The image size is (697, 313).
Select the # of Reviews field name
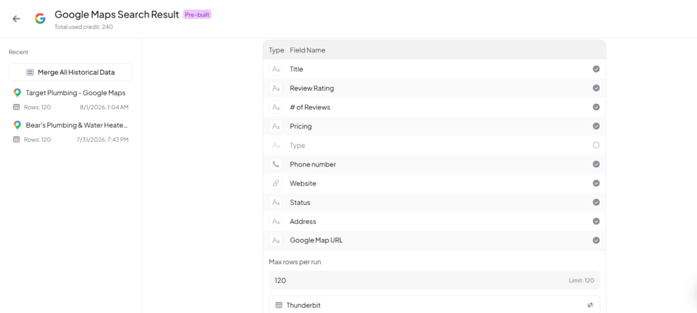(x=310, y=107)
